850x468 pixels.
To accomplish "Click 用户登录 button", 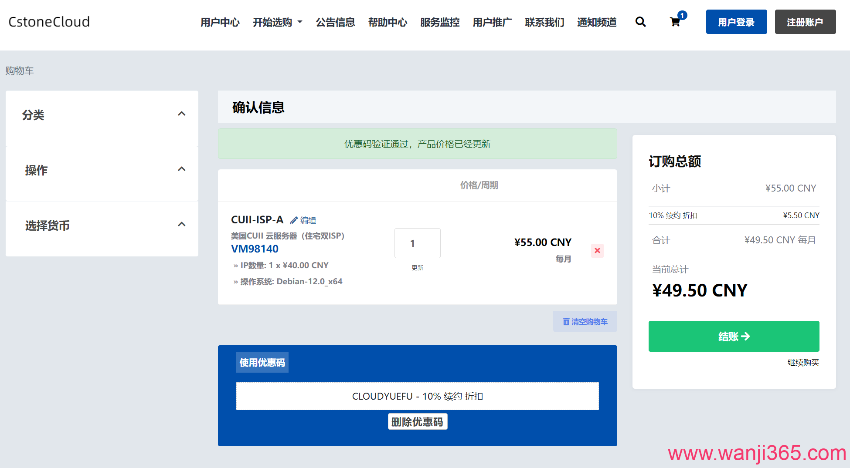I will pos(736,22).
